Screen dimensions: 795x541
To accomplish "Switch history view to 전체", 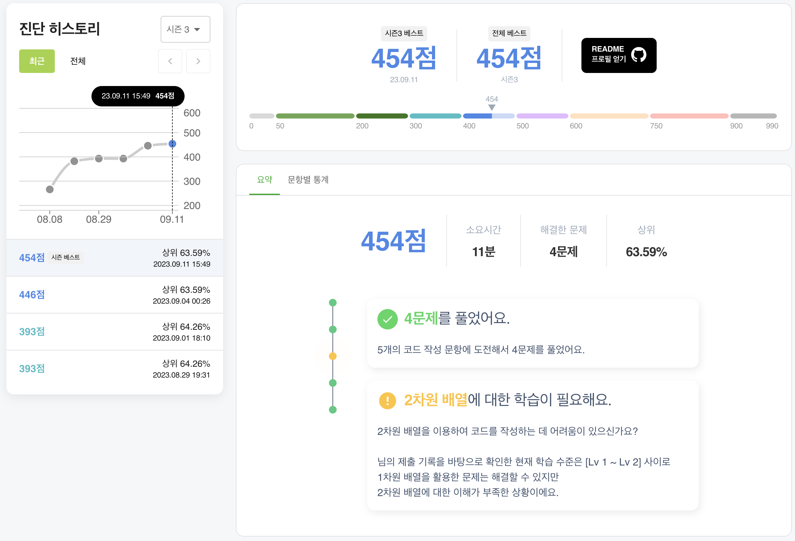I will coord(78,61).
